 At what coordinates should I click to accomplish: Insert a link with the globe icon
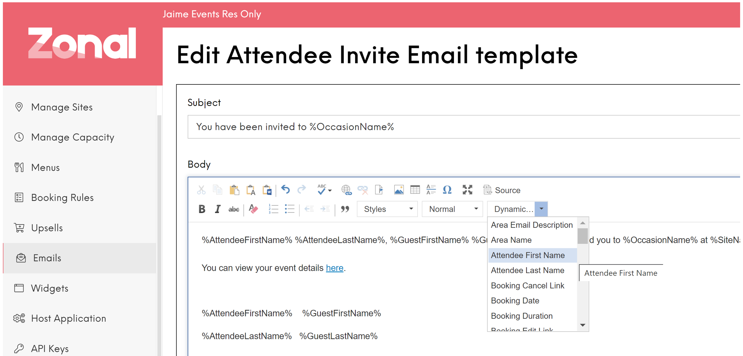click(x=346, y=190)
